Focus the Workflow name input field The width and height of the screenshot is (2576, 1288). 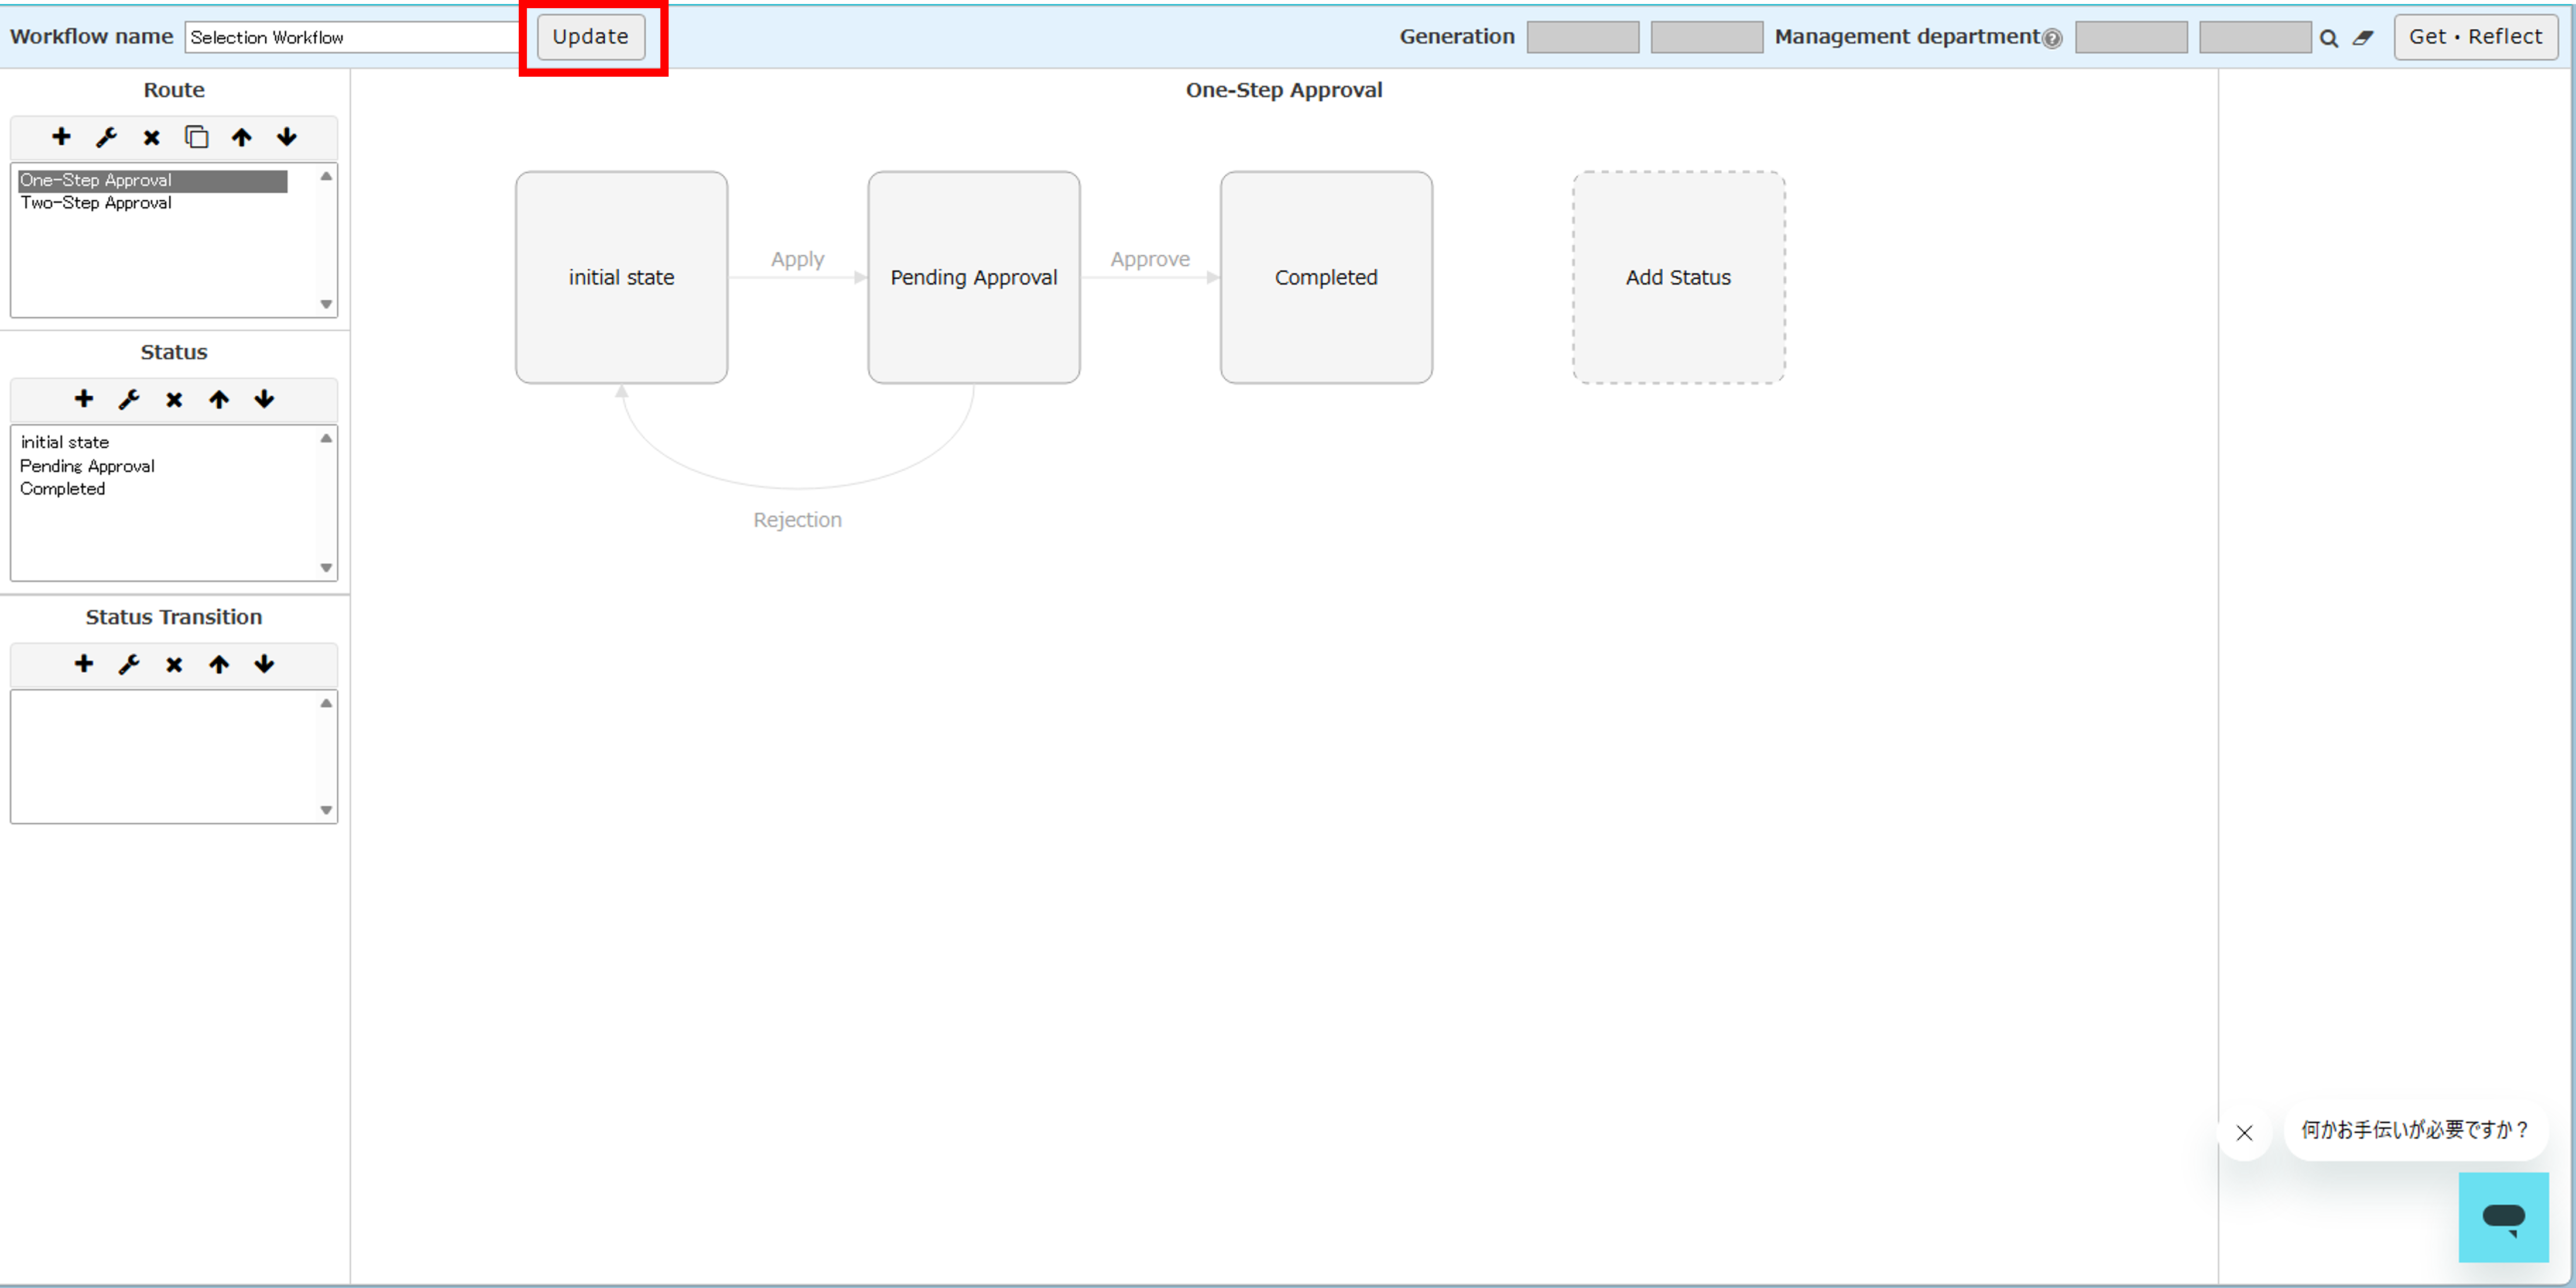(x=353, y=37)
